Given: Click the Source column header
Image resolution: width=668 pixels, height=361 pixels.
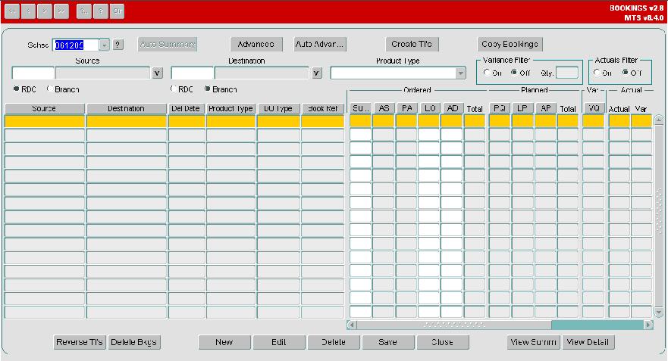Looking at the screenshot, I should point(45,108).
